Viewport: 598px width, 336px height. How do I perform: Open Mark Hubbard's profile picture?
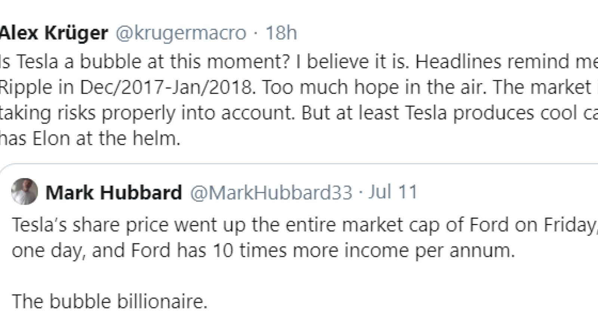point(25,192)
